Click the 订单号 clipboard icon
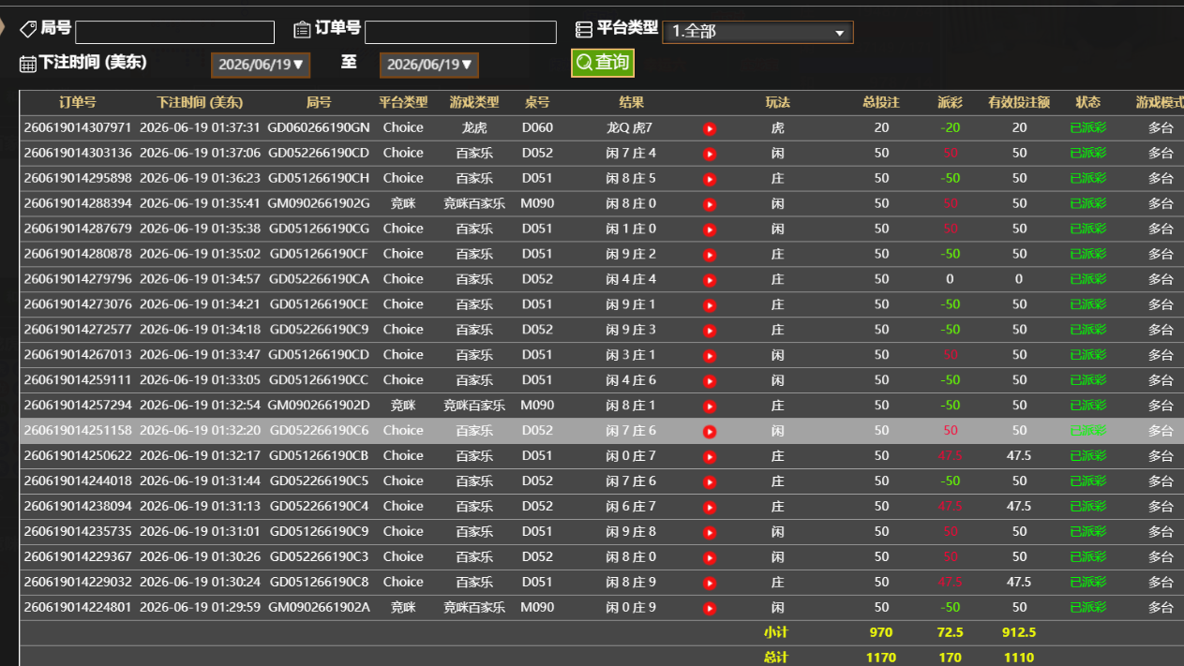Screen dimensions: 1184x666 (x=302, y=30)
